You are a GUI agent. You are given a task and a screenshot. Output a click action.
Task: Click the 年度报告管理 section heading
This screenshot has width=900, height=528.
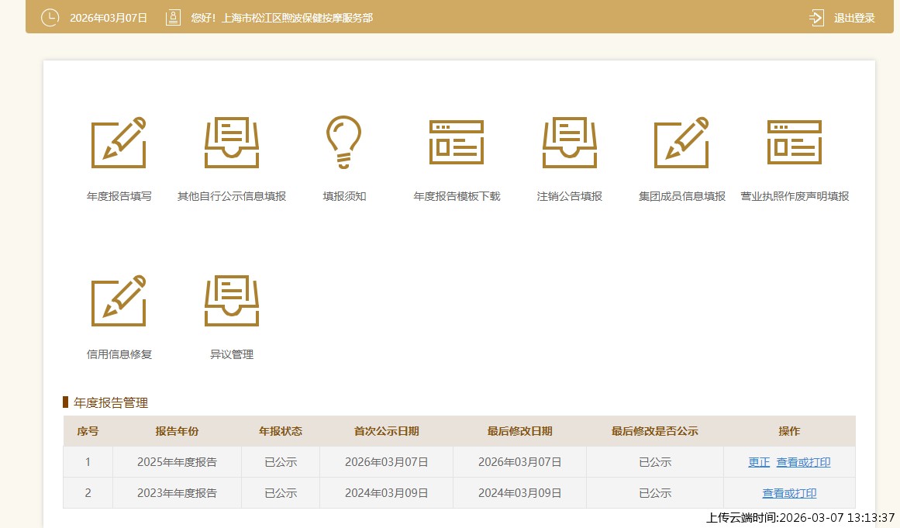110,402
